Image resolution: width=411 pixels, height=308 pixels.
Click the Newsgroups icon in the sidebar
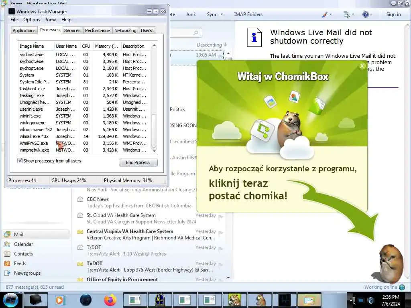point(7,273)
